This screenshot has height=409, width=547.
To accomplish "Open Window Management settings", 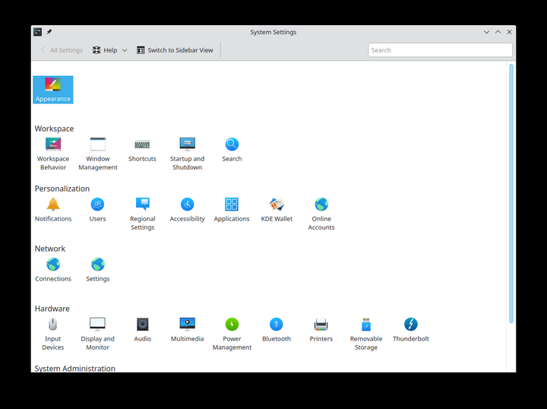I will (x=98, y=154).
